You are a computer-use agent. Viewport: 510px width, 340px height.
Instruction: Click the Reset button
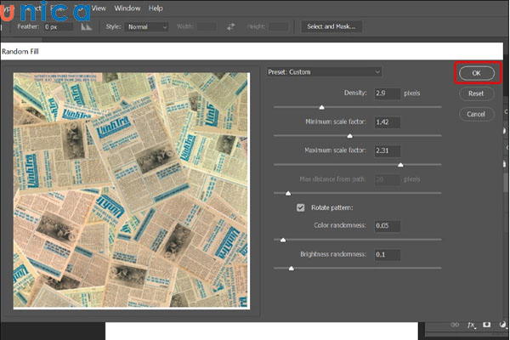pyautogui.click(x=476, y=93)
